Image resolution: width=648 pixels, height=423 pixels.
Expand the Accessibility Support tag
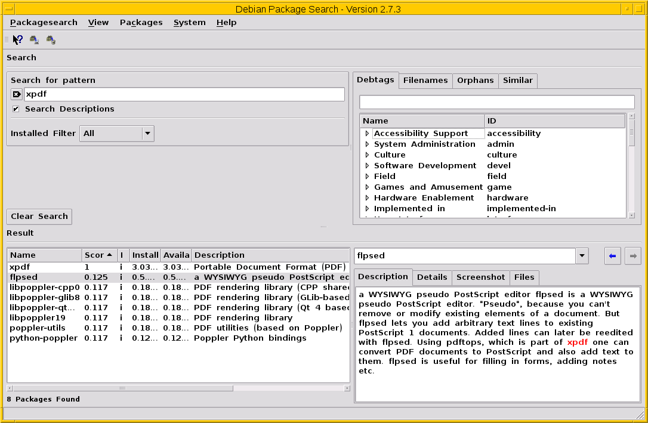(367, 134)
